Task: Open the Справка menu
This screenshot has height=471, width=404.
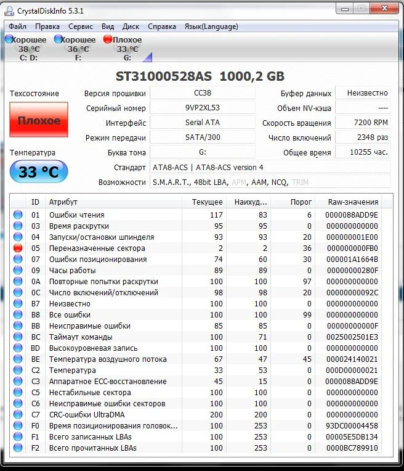Action: (x=162, y=27)
